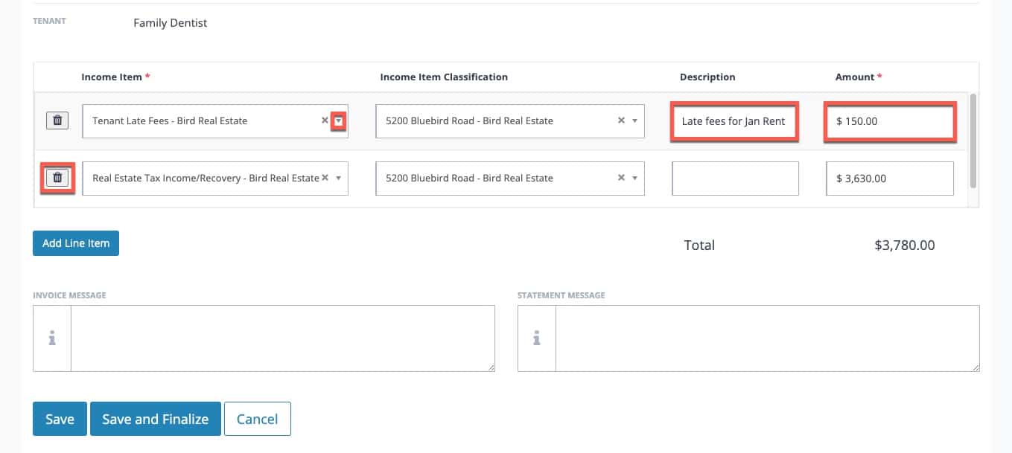
Task: Click the $150.00 amount field
Action: click(x=889, y=121)
